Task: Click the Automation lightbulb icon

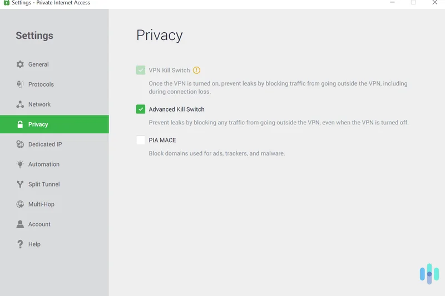Action: 20,164
